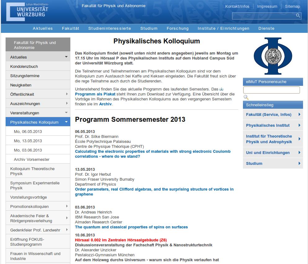This screenshot has width=308, height=264.
Task: Click the date text 10.06.2013
Action: coord(85,235)
